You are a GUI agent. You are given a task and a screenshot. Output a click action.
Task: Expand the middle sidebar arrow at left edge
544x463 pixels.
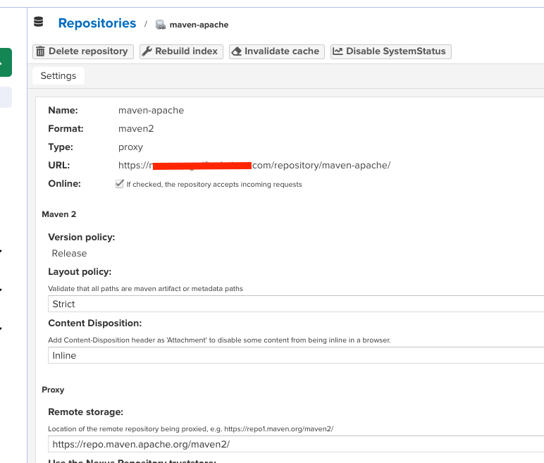(1, 289)
